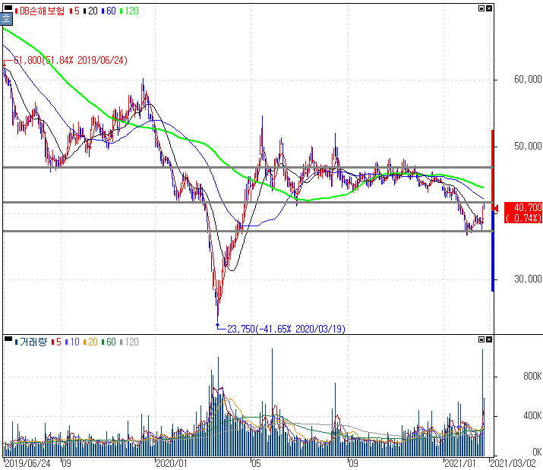Select the 거래량 legend label

[31, 342]
